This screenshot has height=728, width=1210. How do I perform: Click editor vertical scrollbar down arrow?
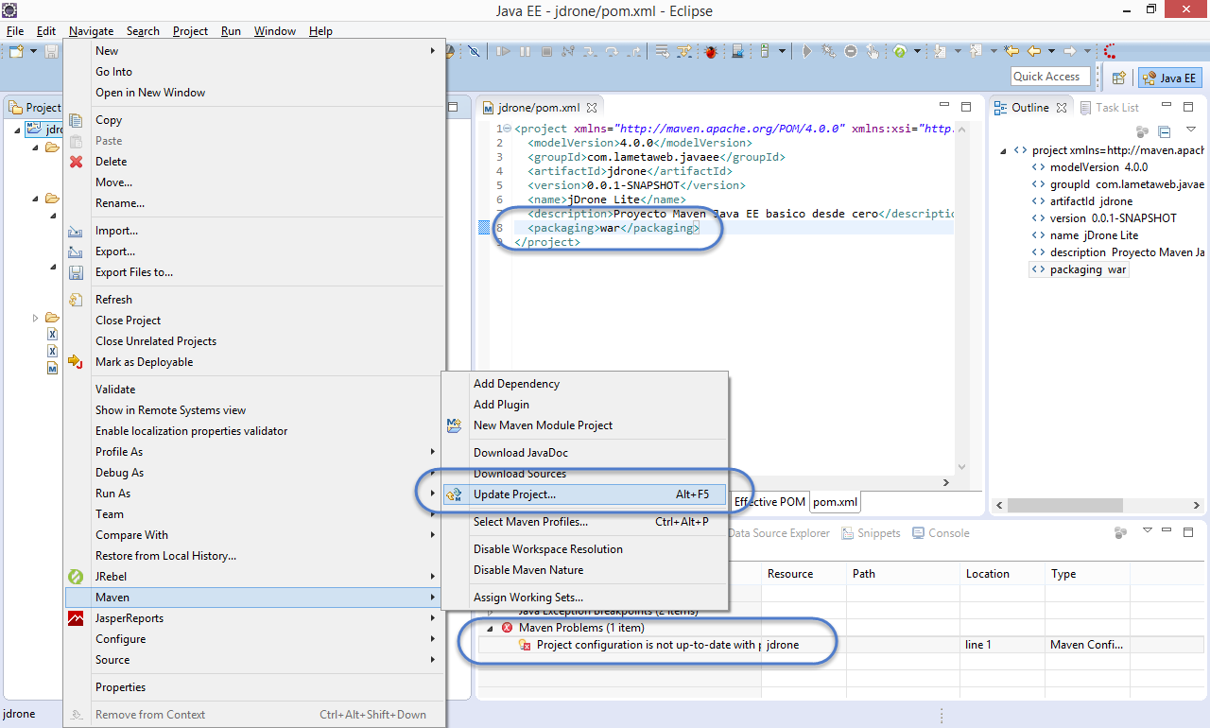pyautogui.click(x=962, y=469)
